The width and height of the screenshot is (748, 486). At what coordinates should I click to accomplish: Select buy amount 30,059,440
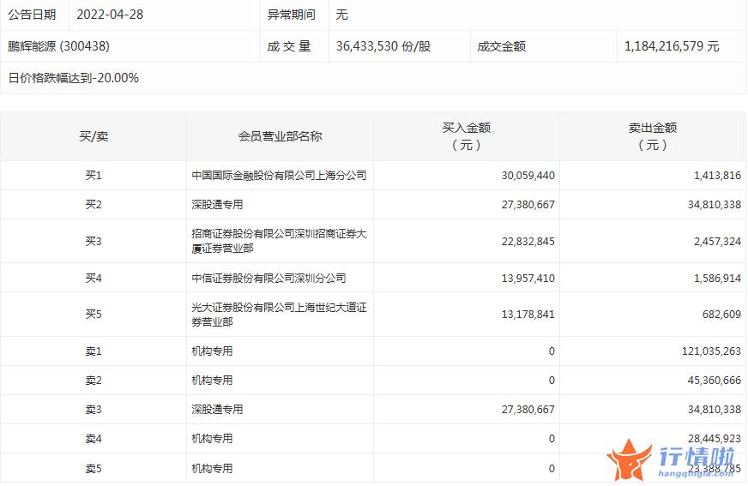(x=528, y=176)
